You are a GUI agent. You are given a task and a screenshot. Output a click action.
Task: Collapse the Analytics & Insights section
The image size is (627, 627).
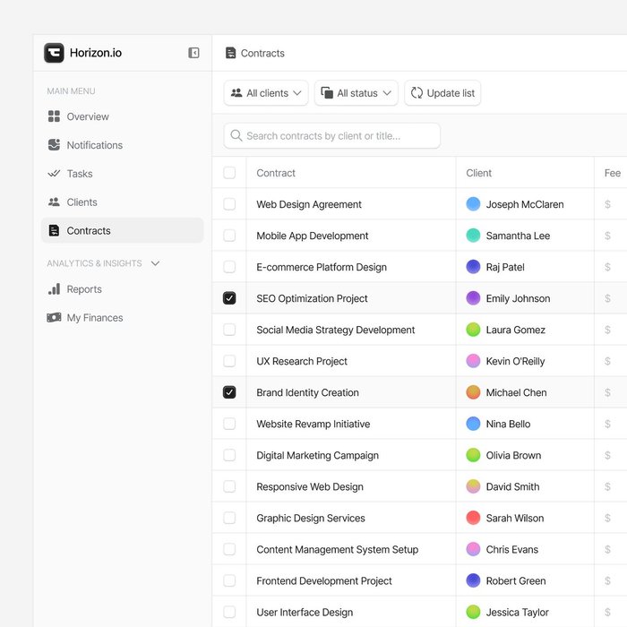click(155, 263)
